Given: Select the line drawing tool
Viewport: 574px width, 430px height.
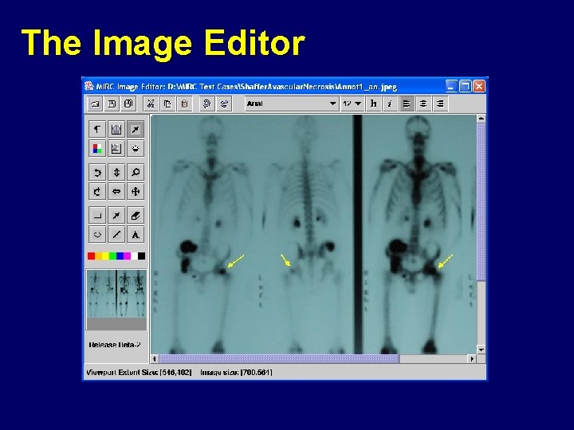Looking at the screenshot, I should (x=116, y=235).
